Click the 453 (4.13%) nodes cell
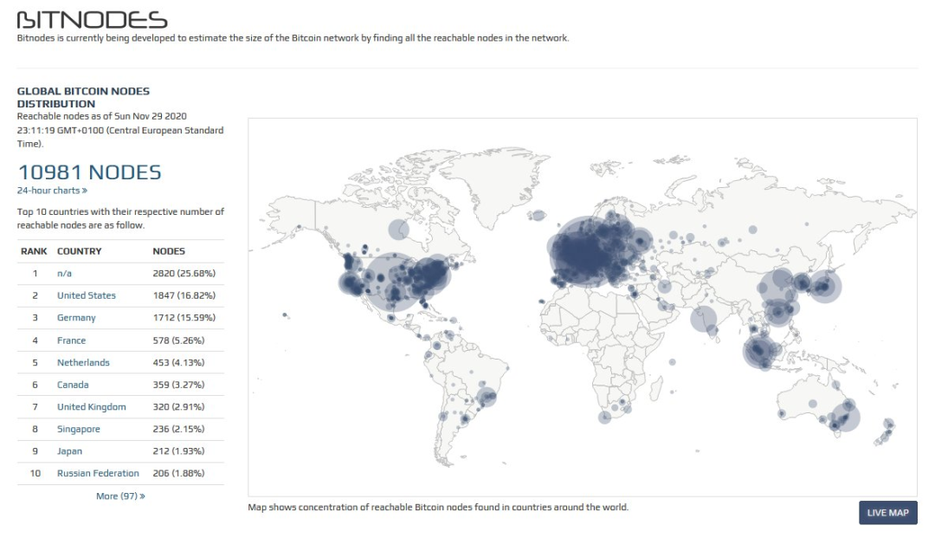This screenshot has width=935, height=538. pos(179,362)
